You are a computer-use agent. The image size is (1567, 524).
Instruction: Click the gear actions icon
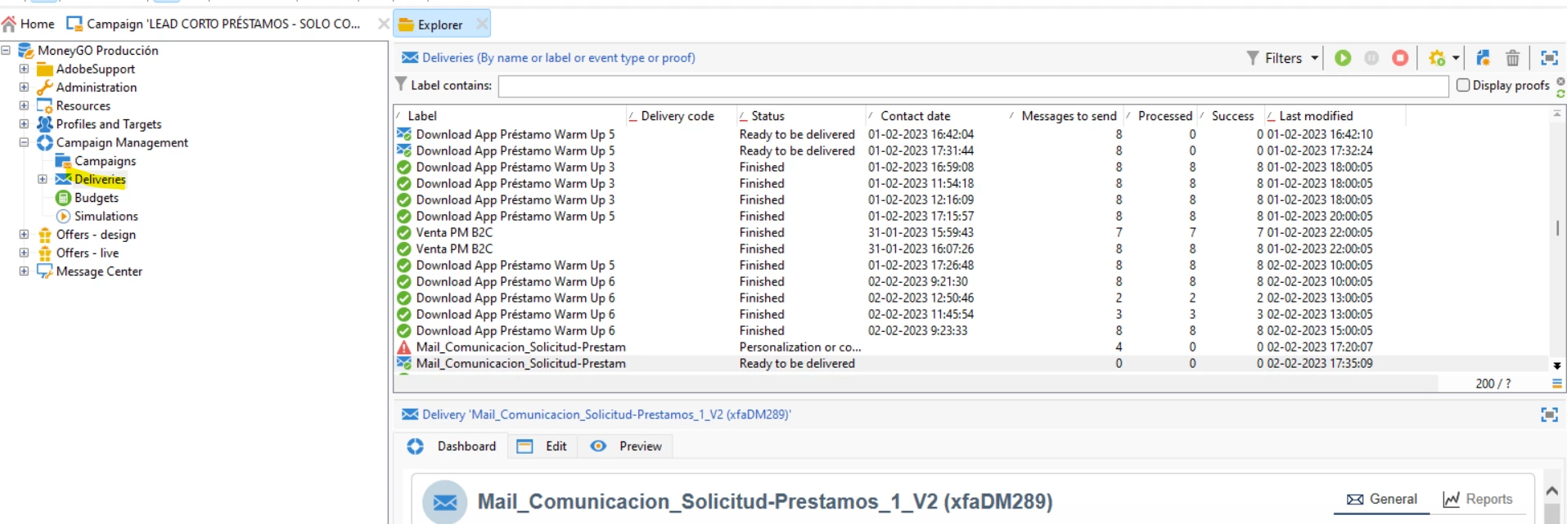(x=1437, y=58)
